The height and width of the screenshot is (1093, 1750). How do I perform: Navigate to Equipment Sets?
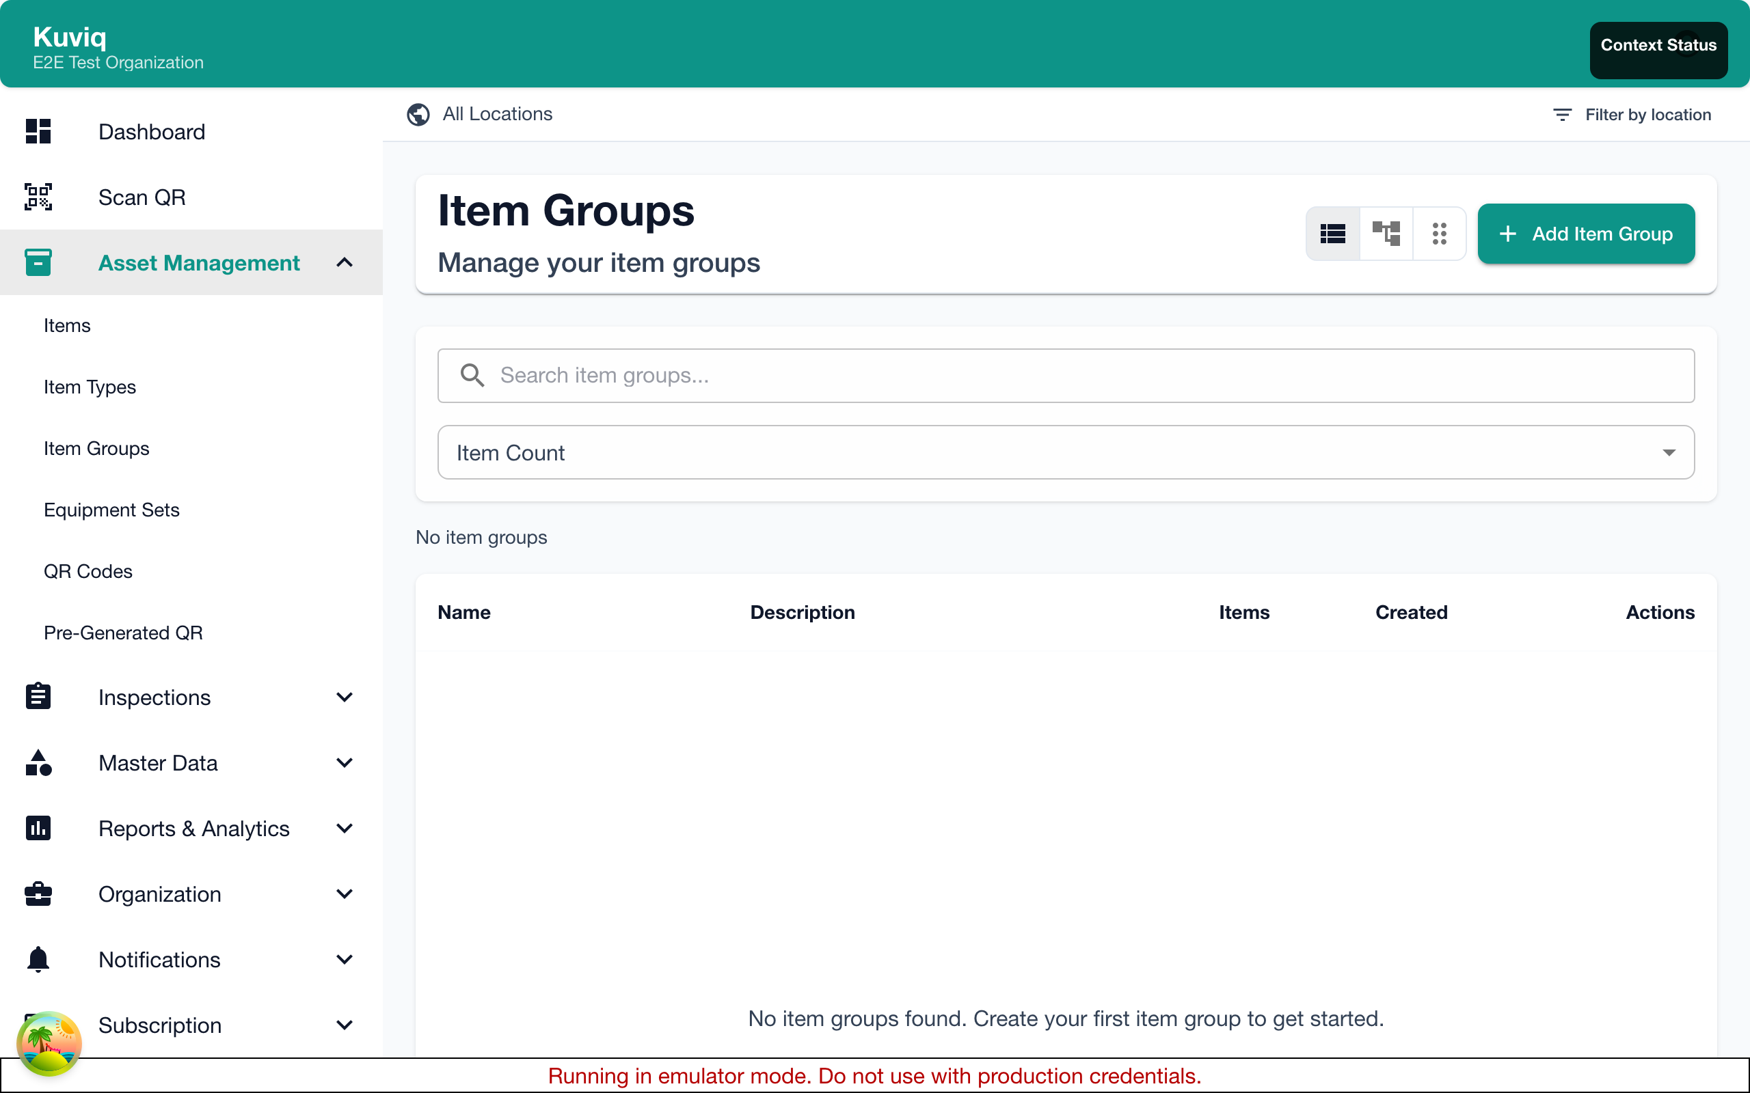(111, 510)
